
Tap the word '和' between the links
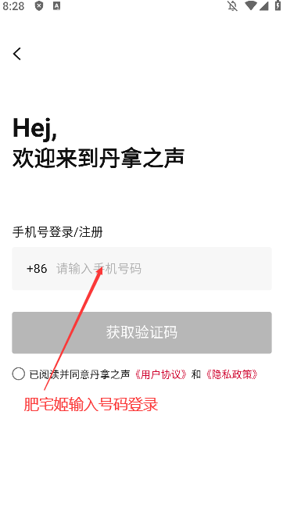pos(196,374)
